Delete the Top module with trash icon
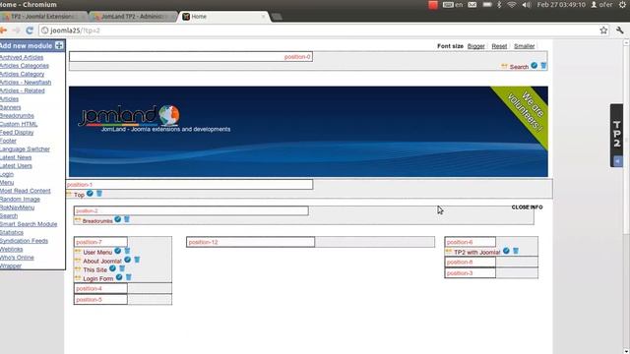The image size is (630, 354). coord(99,194)
